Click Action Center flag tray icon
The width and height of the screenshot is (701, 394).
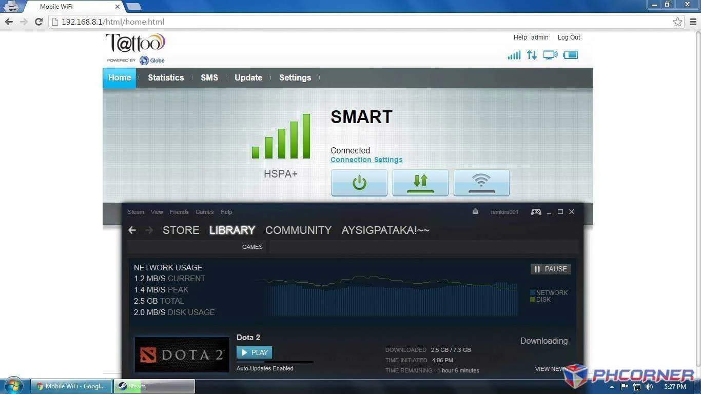click(x=625, y=386)
